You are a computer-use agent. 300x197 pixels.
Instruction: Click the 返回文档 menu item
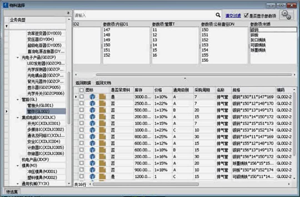pos(103,83)
